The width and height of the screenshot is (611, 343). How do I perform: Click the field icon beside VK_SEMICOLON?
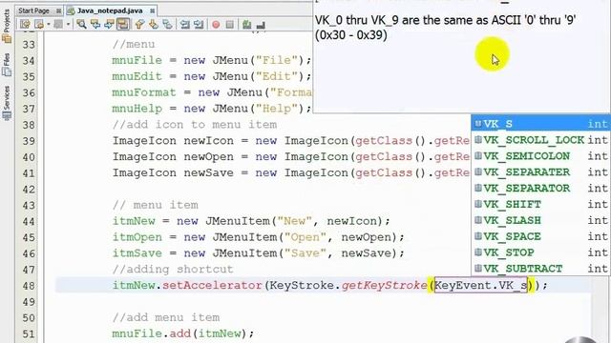[x=478, y=155]
